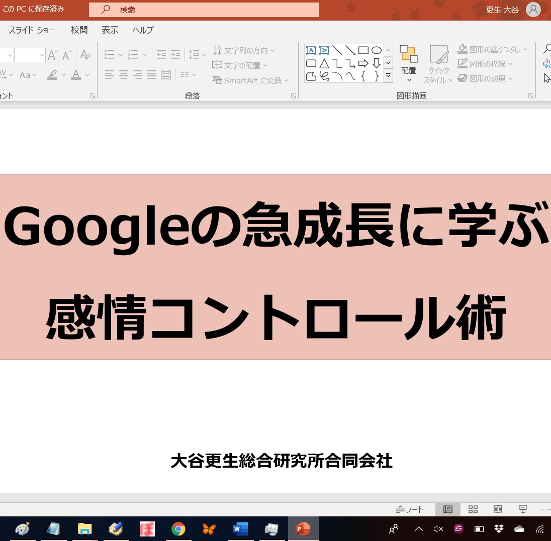Clear all formatting with the eraser A icon
The width and height of the screenshot is (551, 541).
point(85,55)
